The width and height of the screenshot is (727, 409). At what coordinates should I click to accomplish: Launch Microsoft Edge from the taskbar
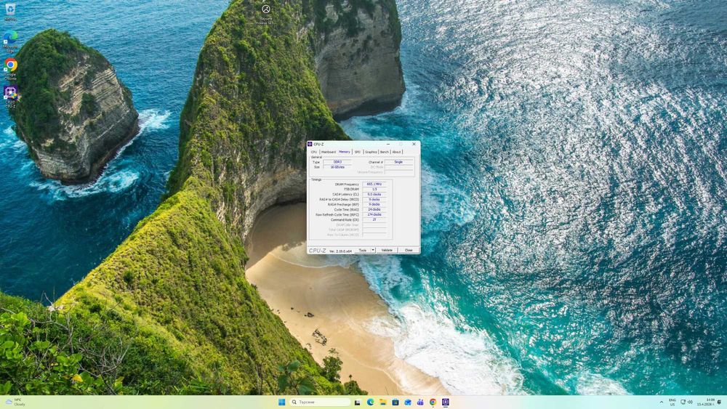point(371,402)
